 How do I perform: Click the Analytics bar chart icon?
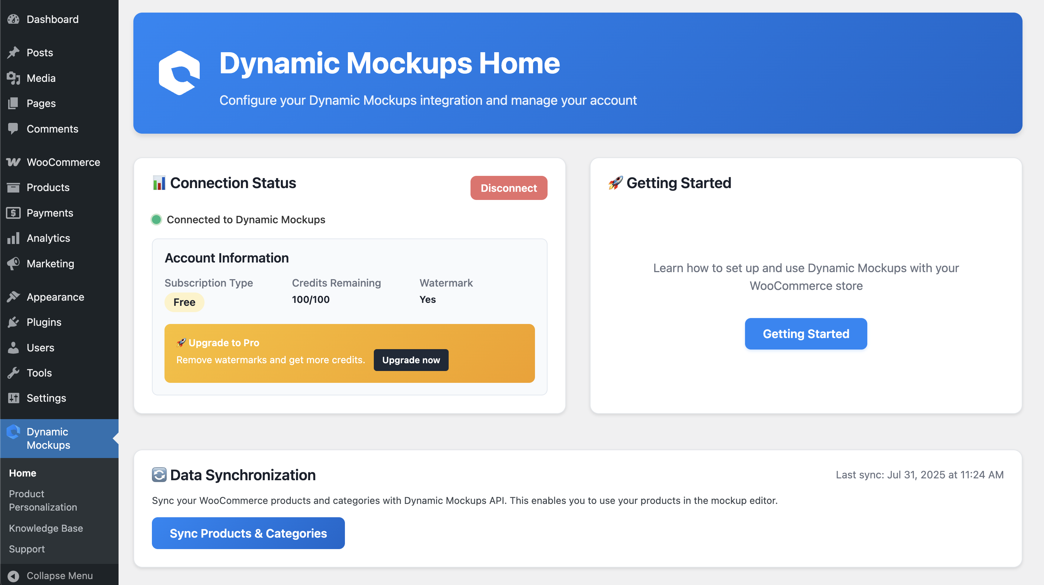tap(13, 238)
